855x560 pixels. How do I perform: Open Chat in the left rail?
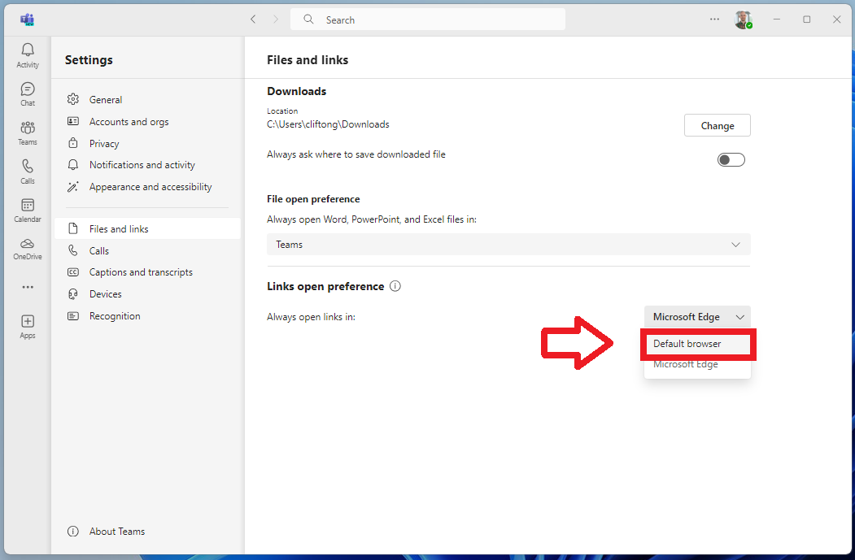28,93
